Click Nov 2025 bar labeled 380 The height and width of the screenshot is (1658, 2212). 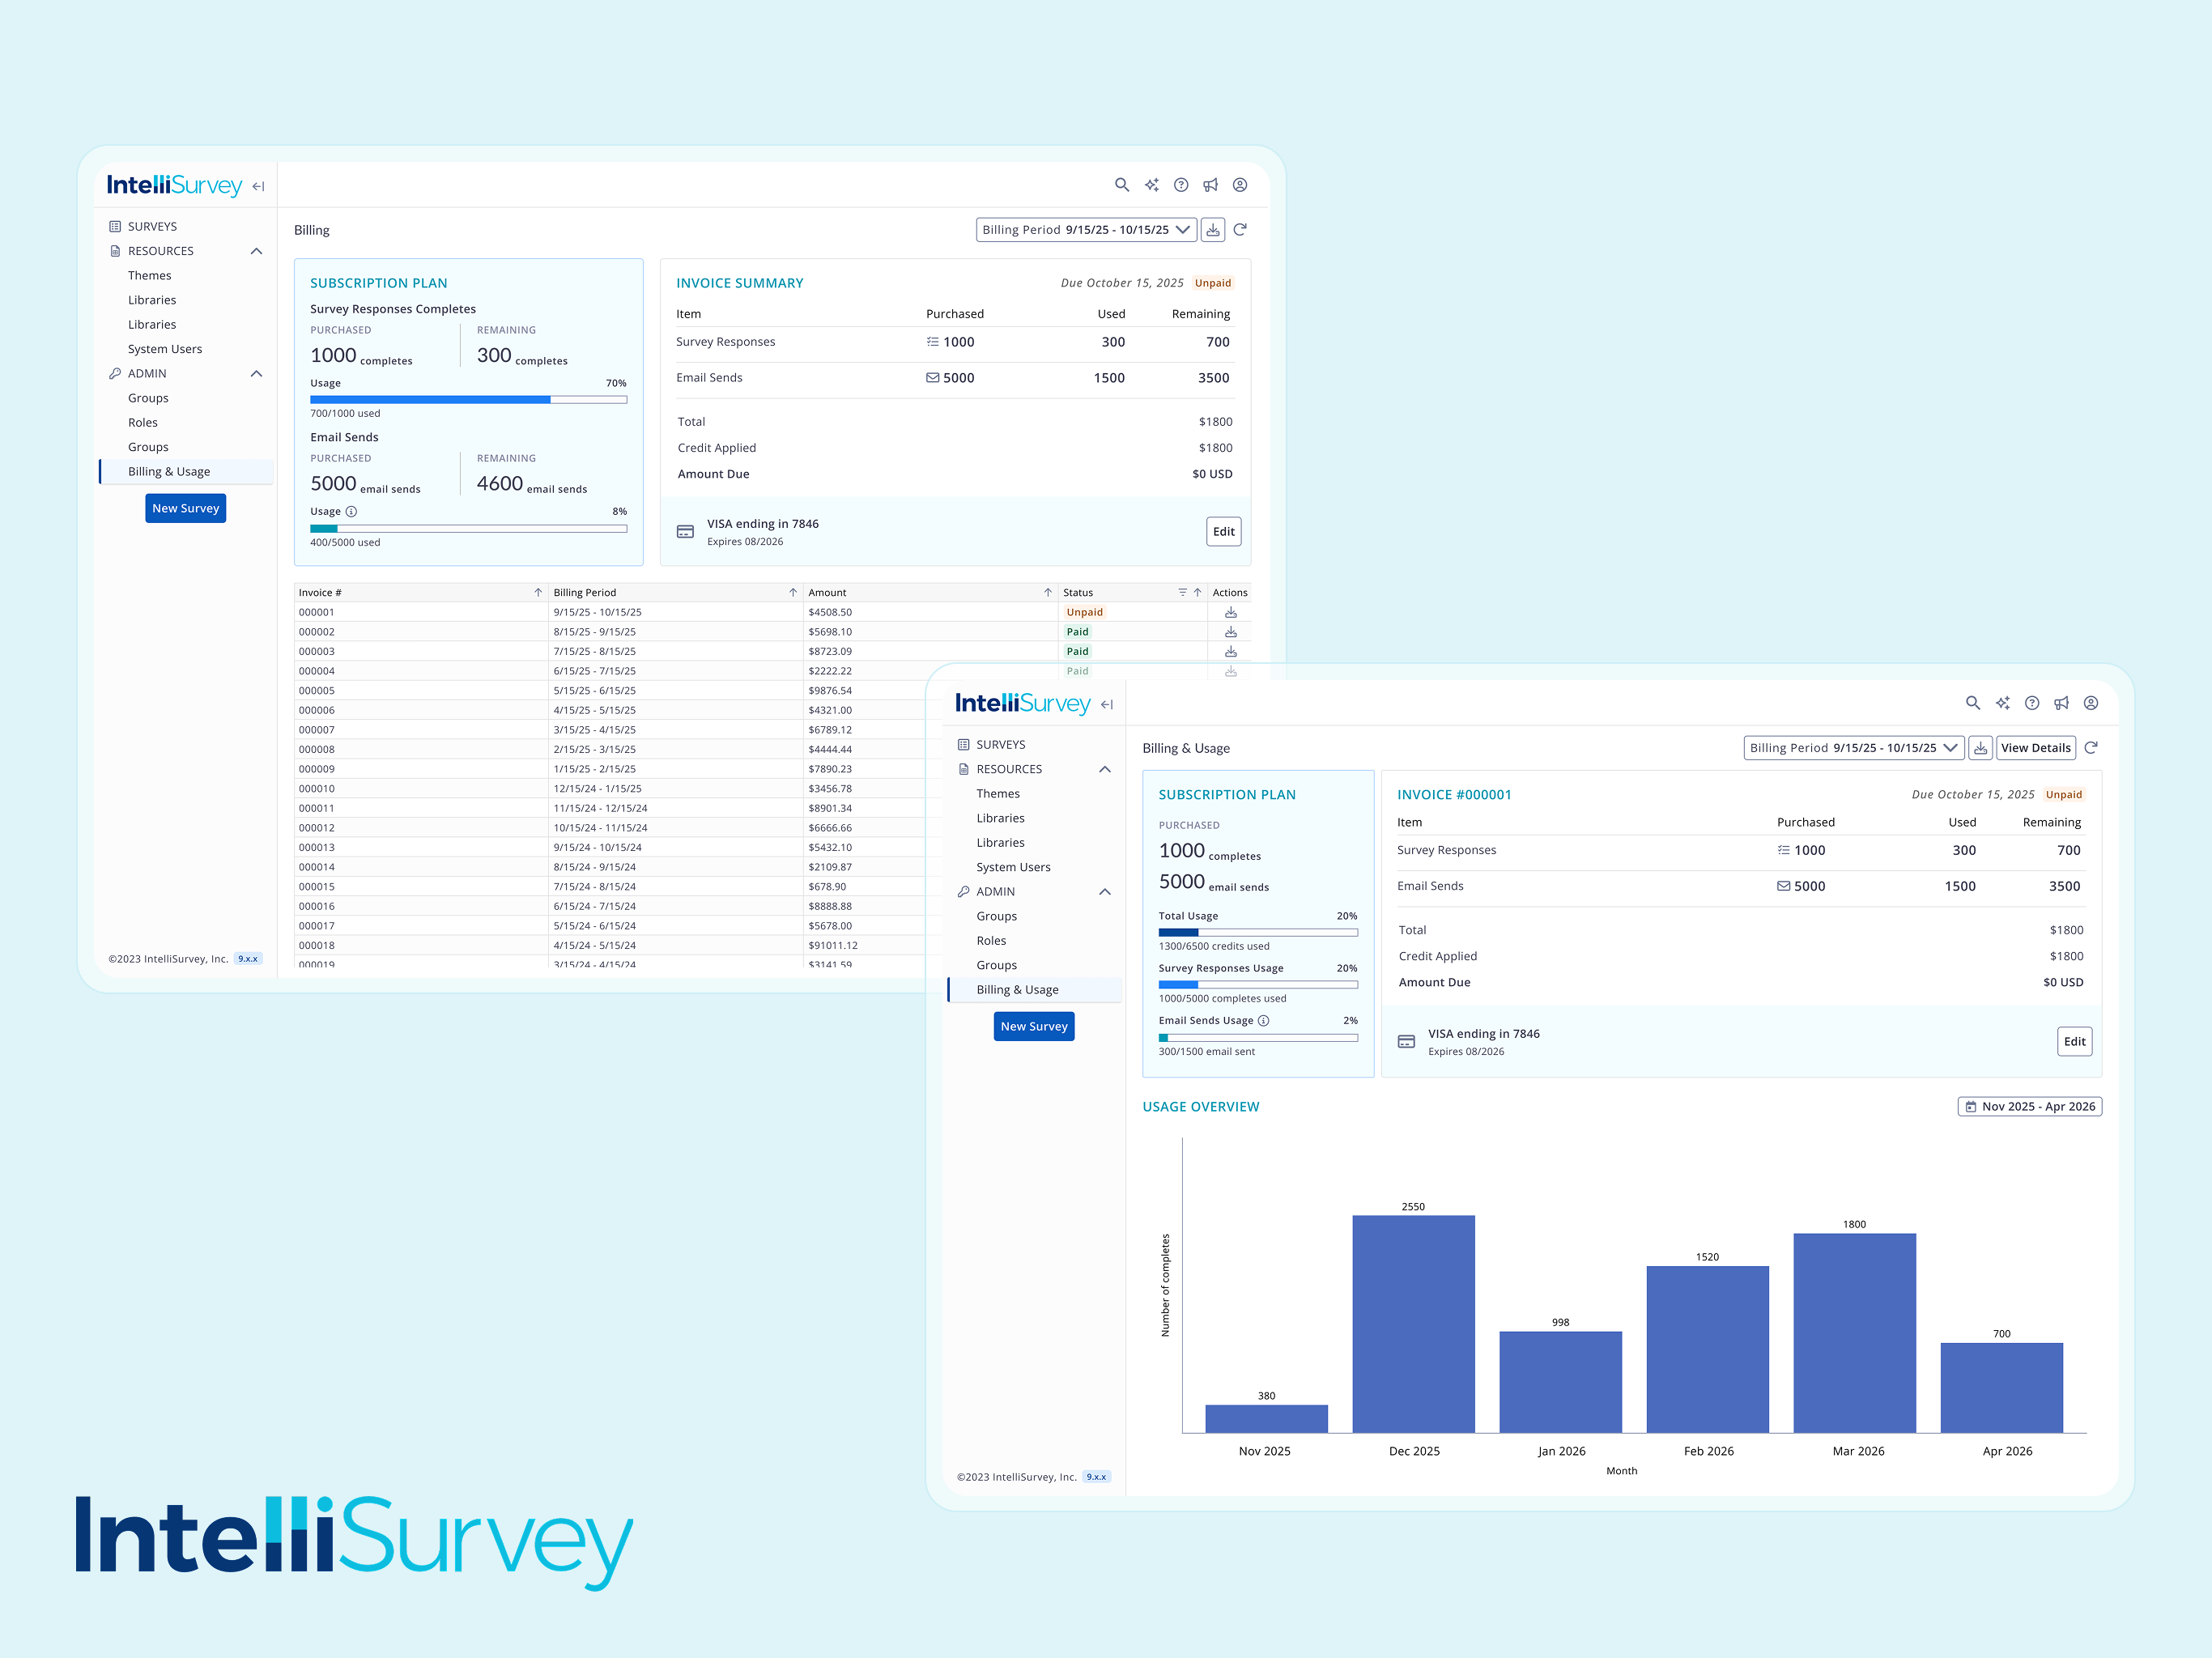[x=1267, y=1419]
